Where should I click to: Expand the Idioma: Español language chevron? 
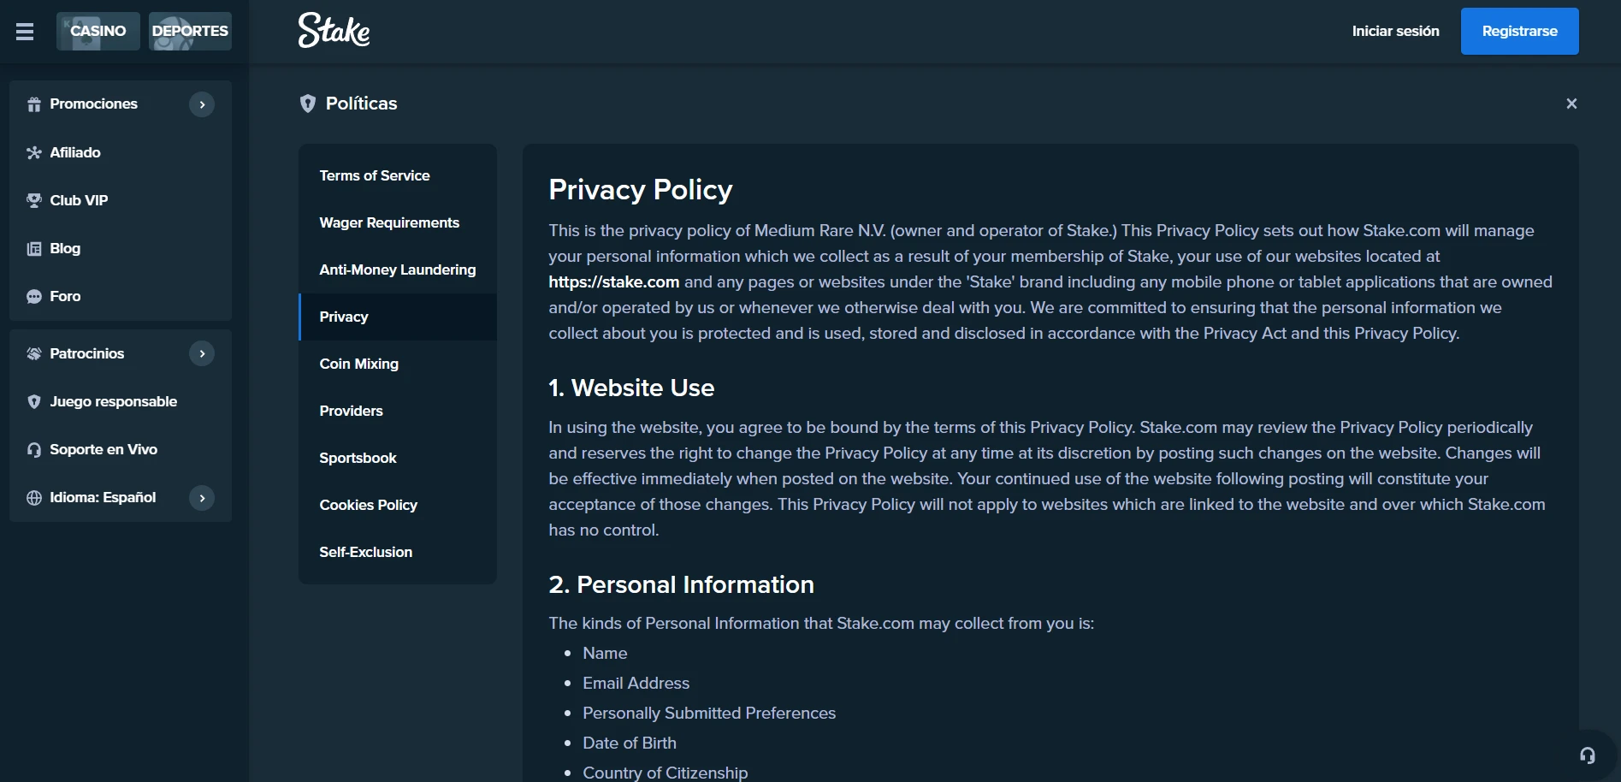(202, 497)
